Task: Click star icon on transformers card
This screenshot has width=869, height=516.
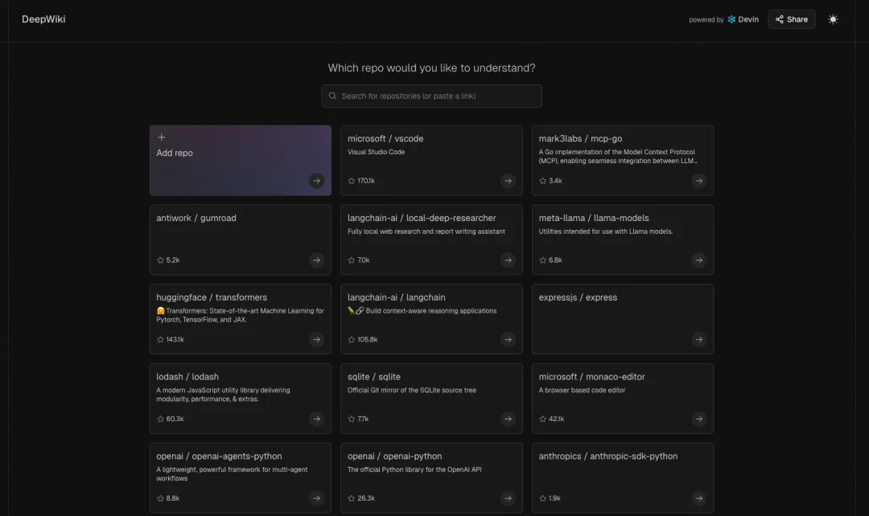Action: point(160,339)
